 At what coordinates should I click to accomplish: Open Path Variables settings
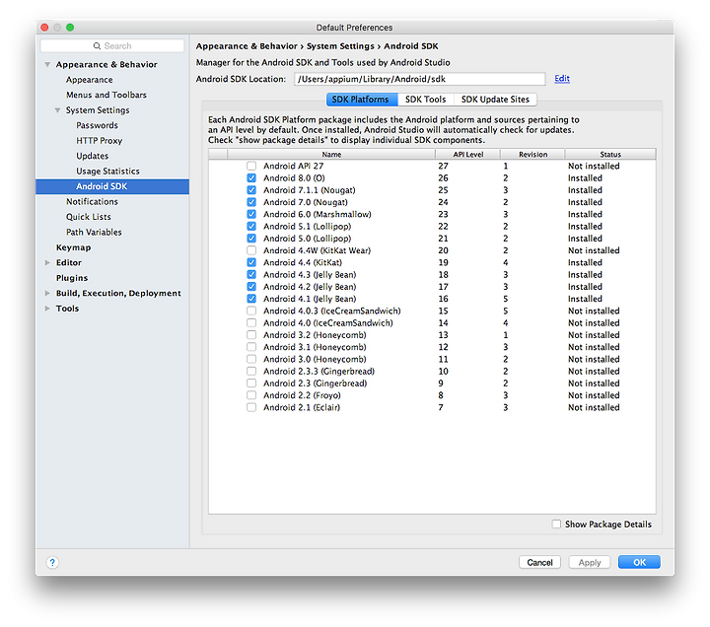point(94,232)
